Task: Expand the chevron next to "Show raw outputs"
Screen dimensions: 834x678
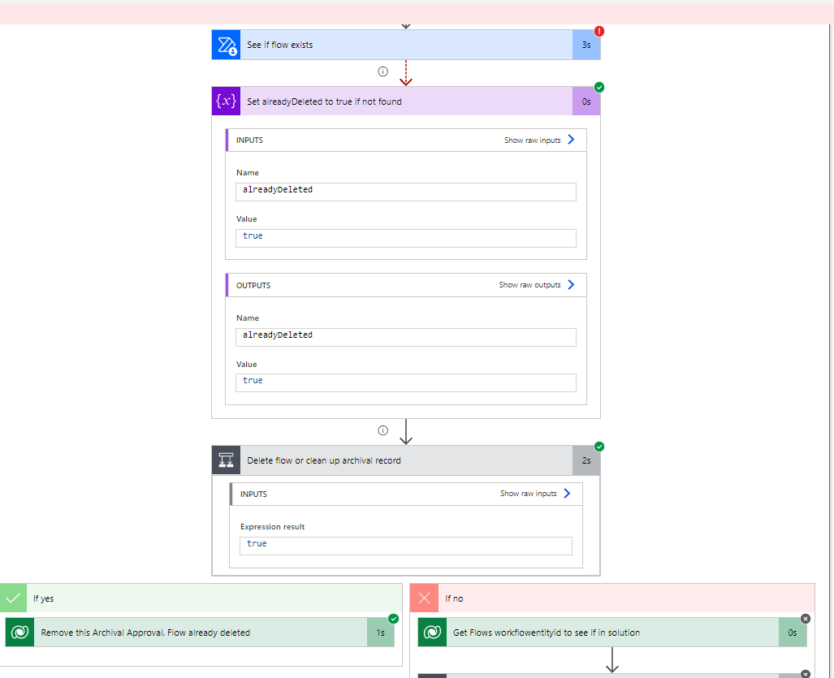Action: pyautogui.click(x=572, y=284)
